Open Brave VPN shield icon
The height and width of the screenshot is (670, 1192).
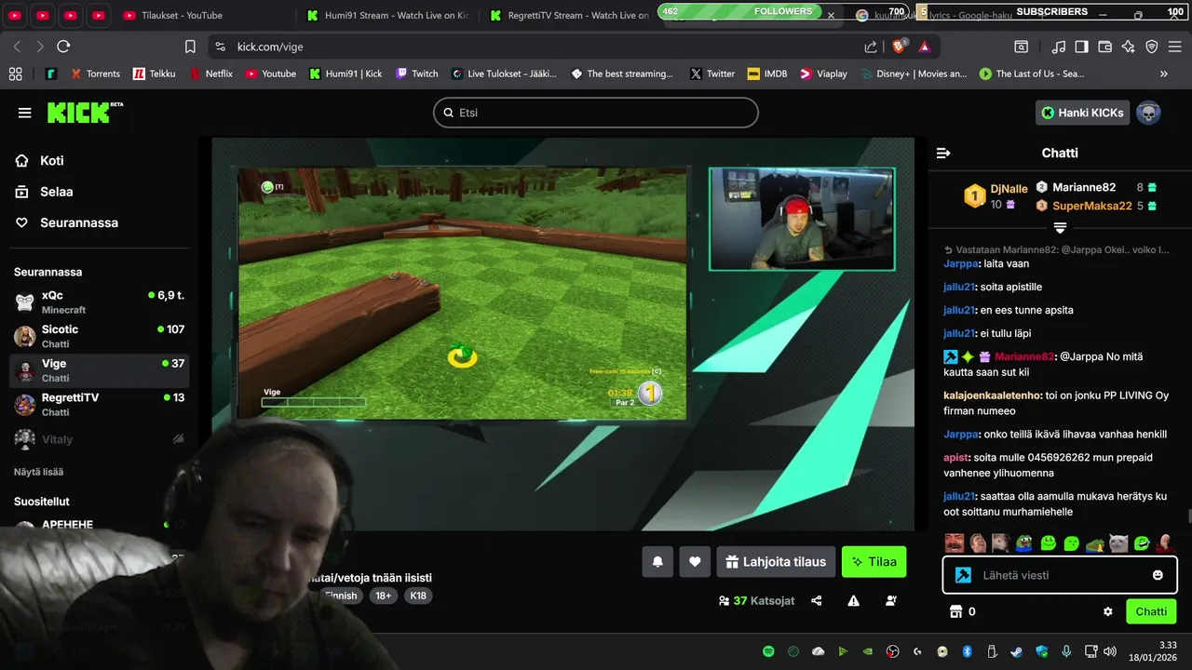click(1152, 47)
